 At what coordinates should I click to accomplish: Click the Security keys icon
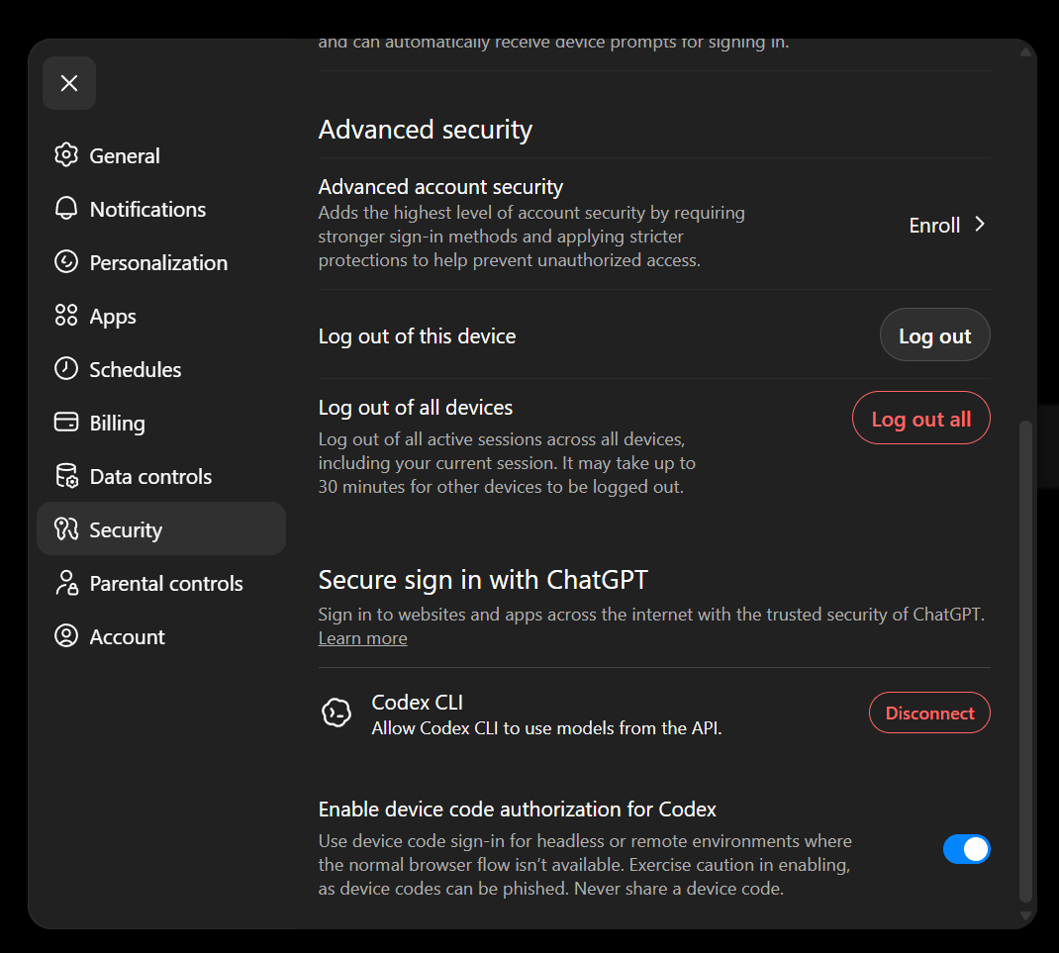pyautogui.click(x=66, y=529)
